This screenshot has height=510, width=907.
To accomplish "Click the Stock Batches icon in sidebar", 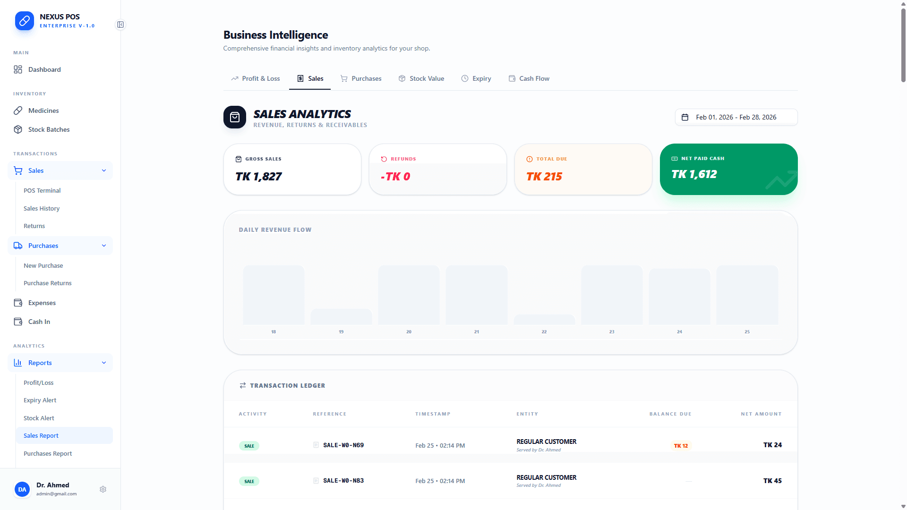I will click(18, 129).
